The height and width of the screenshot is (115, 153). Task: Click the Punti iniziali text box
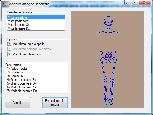(x=37, y=78)
